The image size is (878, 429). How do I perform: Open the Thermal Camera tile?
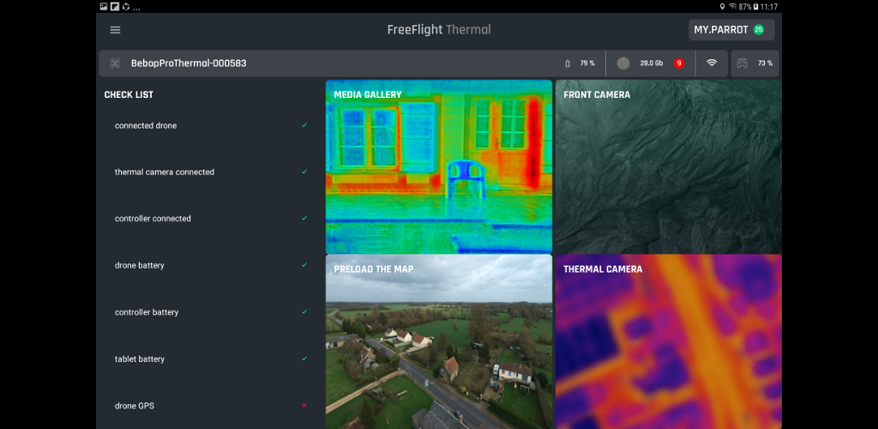pyautogui.click(x=669, y=341)
